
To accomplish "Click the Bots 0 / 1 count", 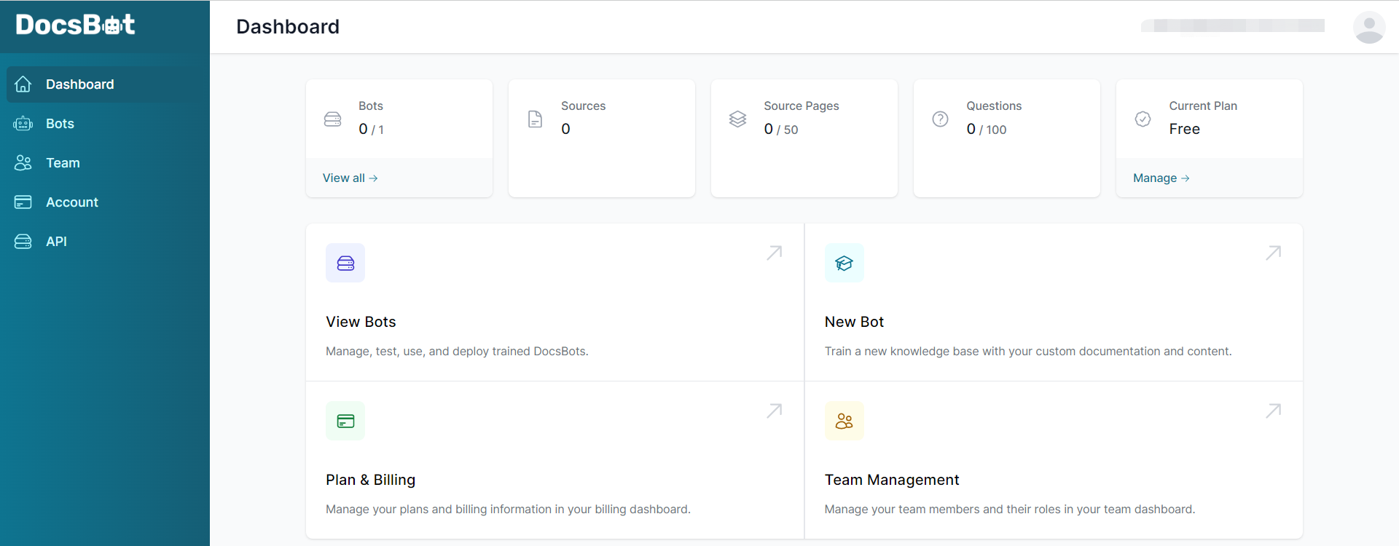I will (371, 129).
